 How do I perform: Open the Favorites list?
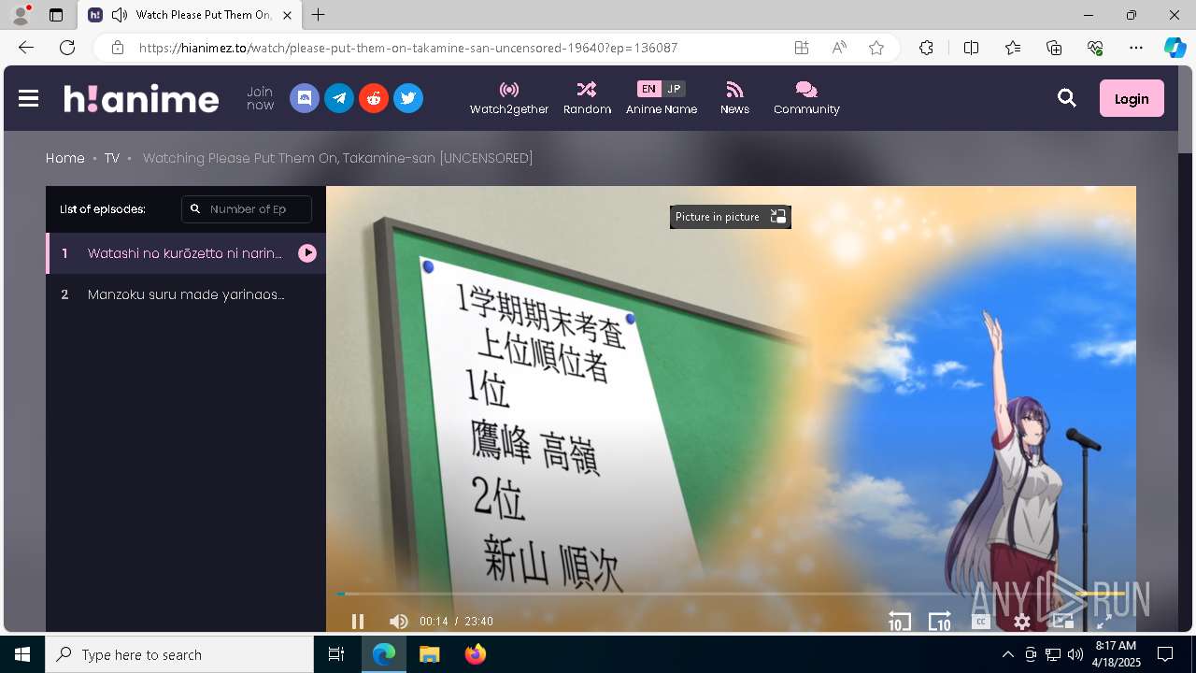point(1013,48)
